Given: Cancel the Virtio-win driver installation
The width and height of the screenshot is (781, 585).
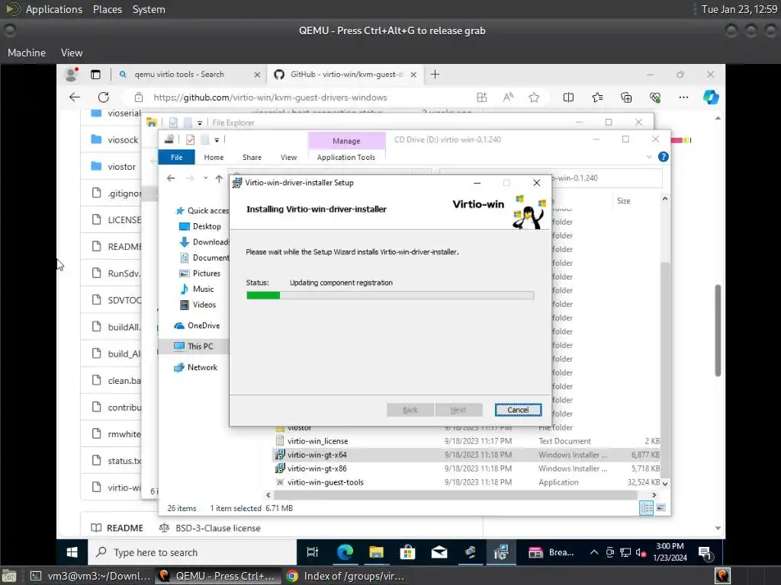Looking at the screenshot, I should pos(518,409).
